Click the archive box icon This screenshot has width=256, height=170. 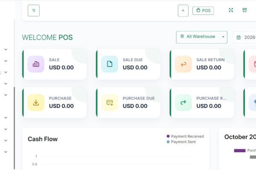(x=244, y=10)
